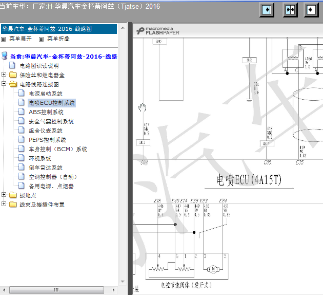Open the ABS控制系统 diagram
Viewport: 323px width, 295px height.
[46, 112]
